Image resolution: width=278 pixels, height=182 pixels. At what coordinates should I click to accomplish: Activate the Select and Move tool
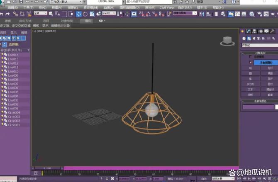pyautogui.click(x=78, y=14)
